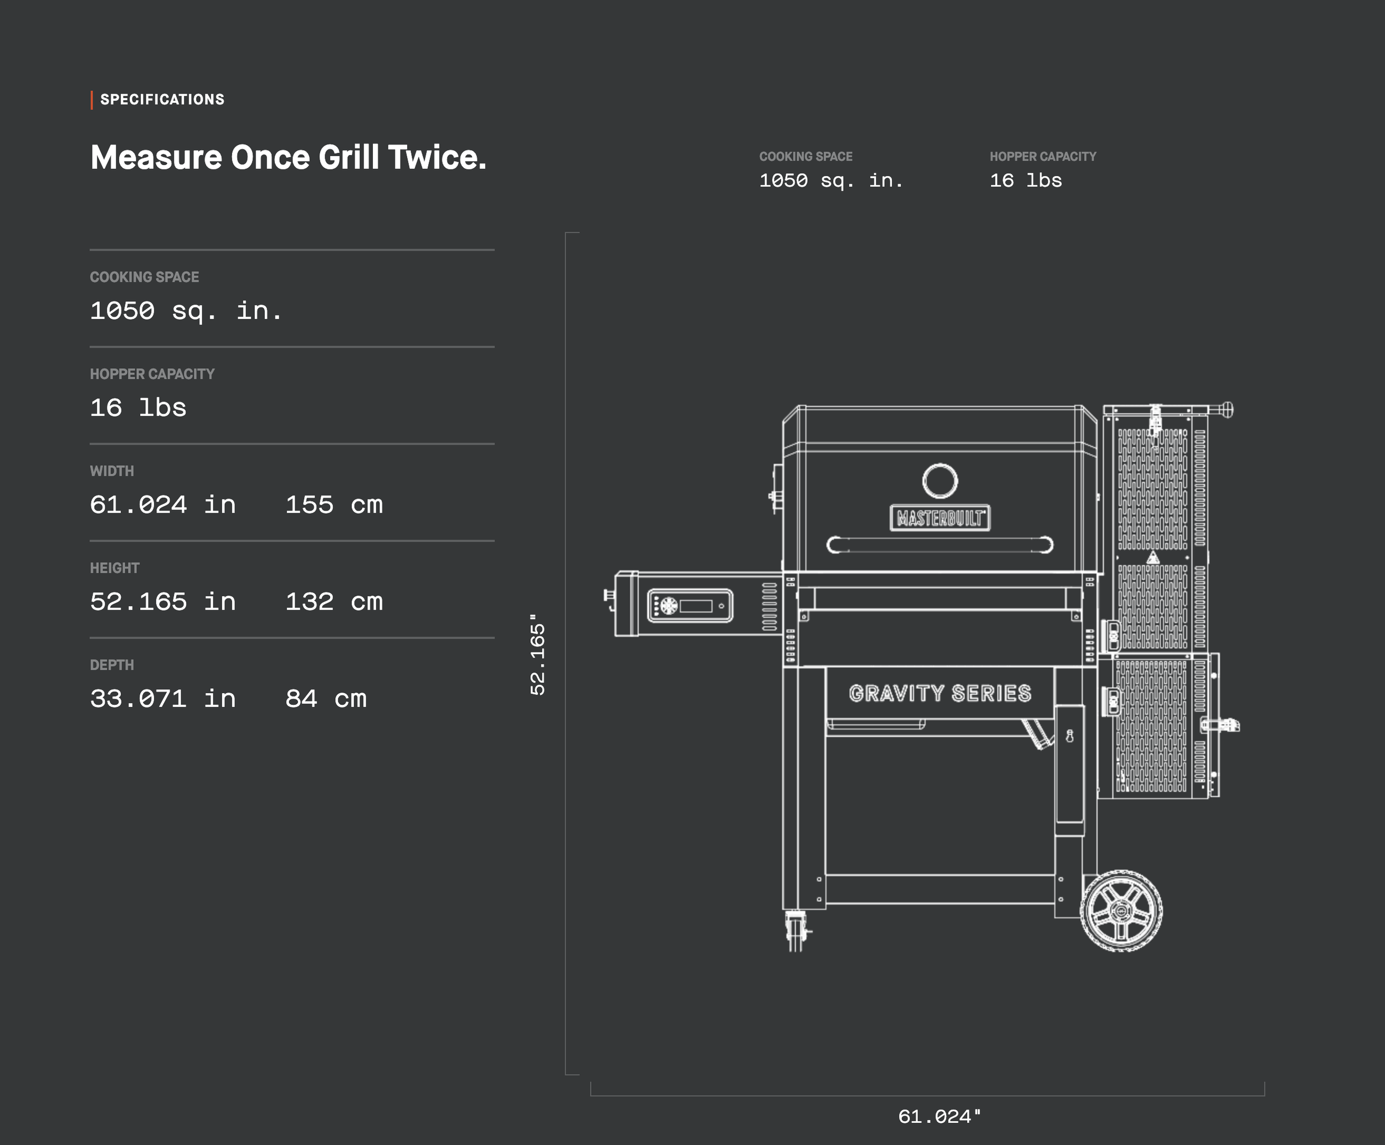Click the Gravity Series front panel text
Screen dimensions: 1385x1145
[940, 693]
